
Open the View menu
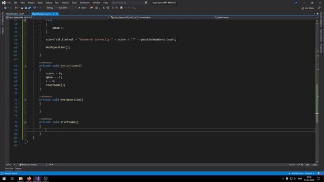point(22,3)
